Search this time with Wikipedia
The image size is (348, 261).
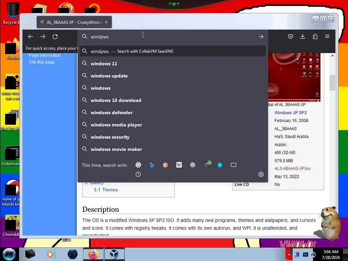click(x=179, y=165)
